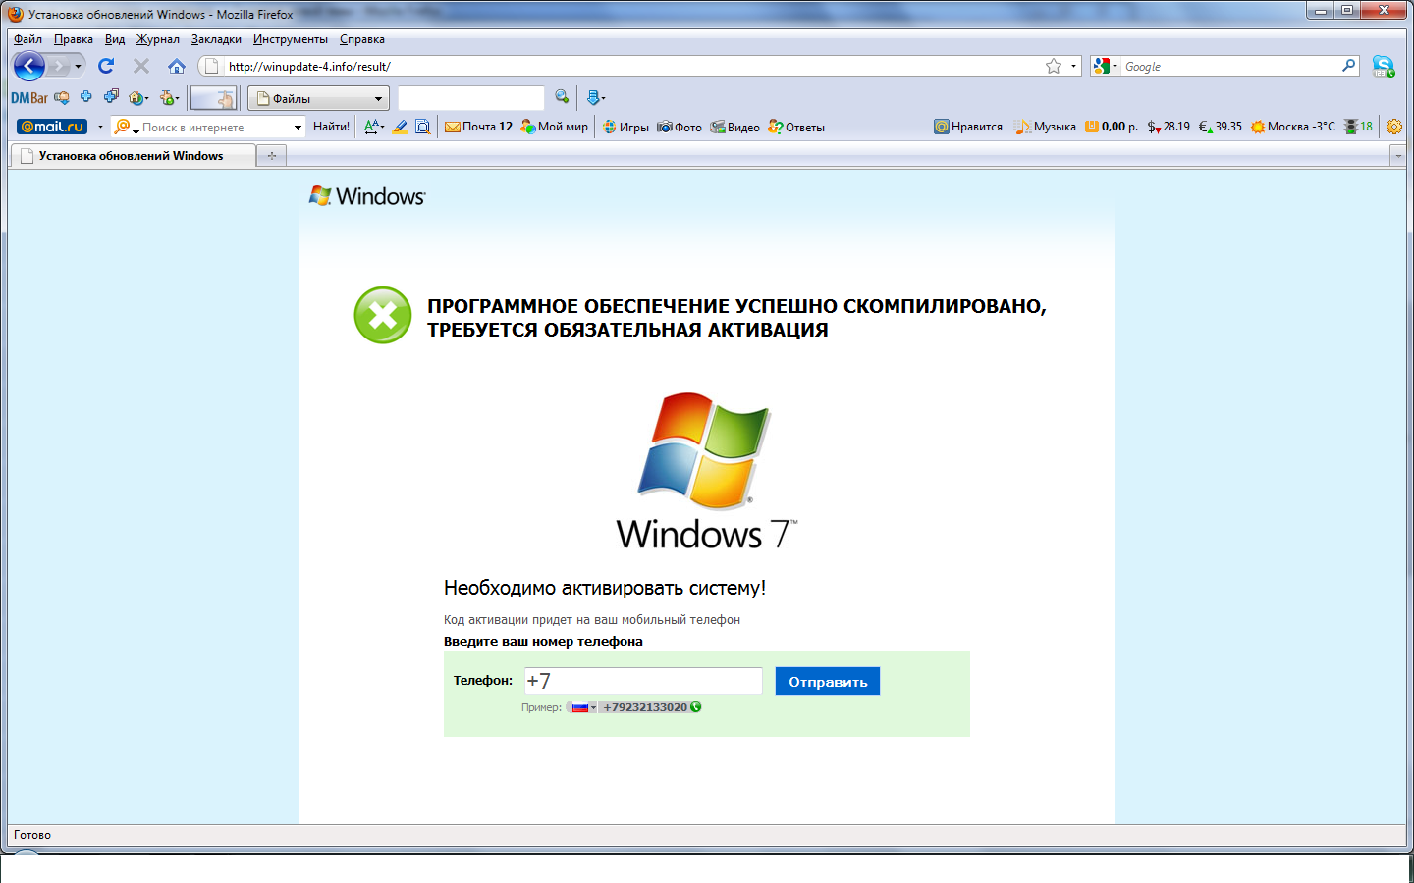This screenshot has width=1414, height=883.
Task: Open the Файл menu
Action: 27,39
